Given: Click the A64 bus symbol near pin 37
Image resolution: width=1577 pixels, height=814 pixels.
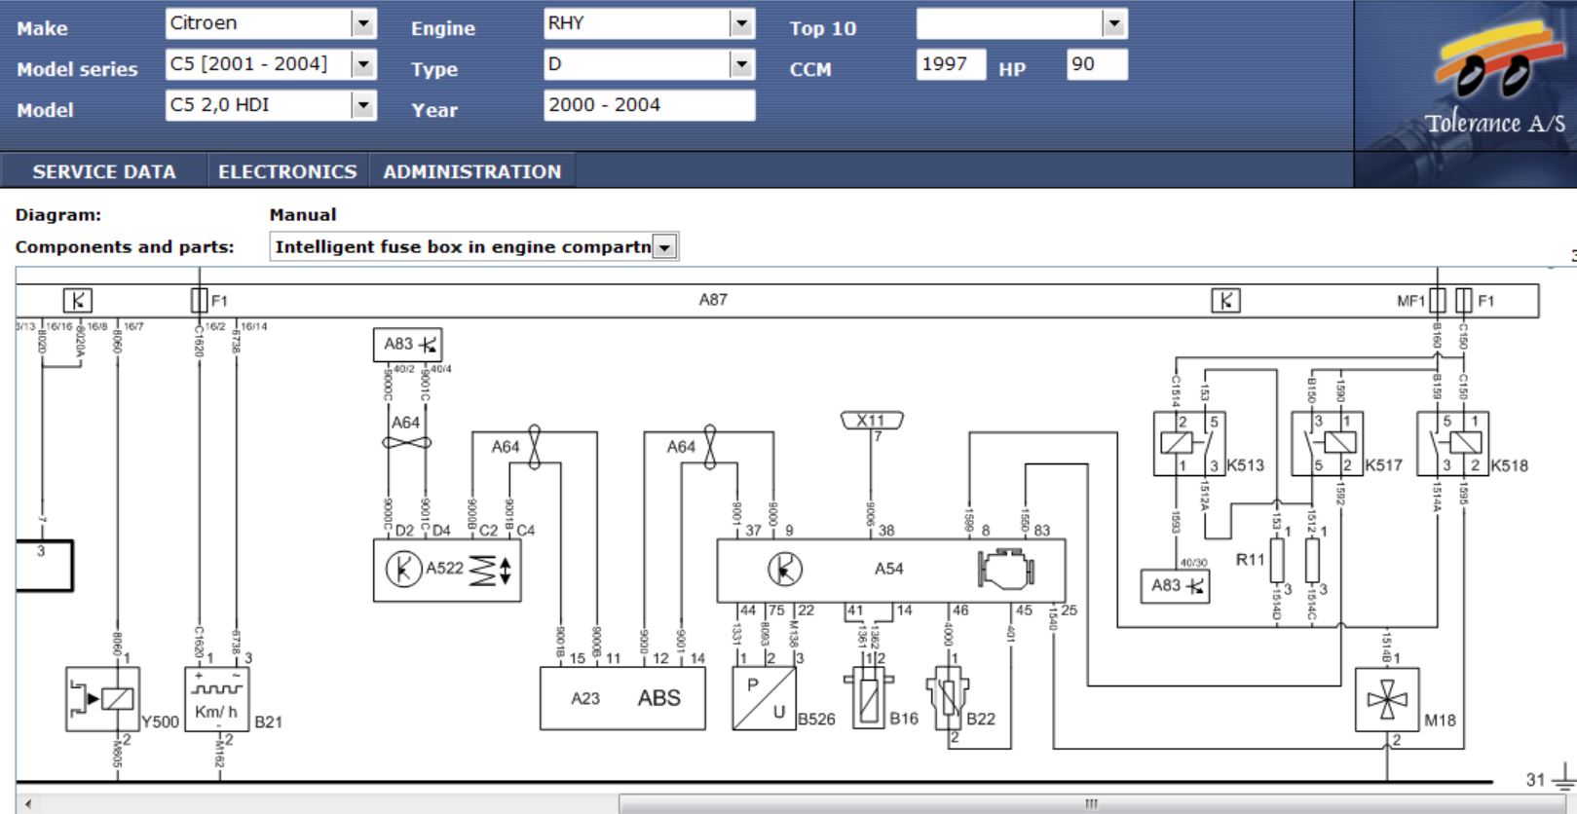Looking at the screenshot, I should (709, 447).
